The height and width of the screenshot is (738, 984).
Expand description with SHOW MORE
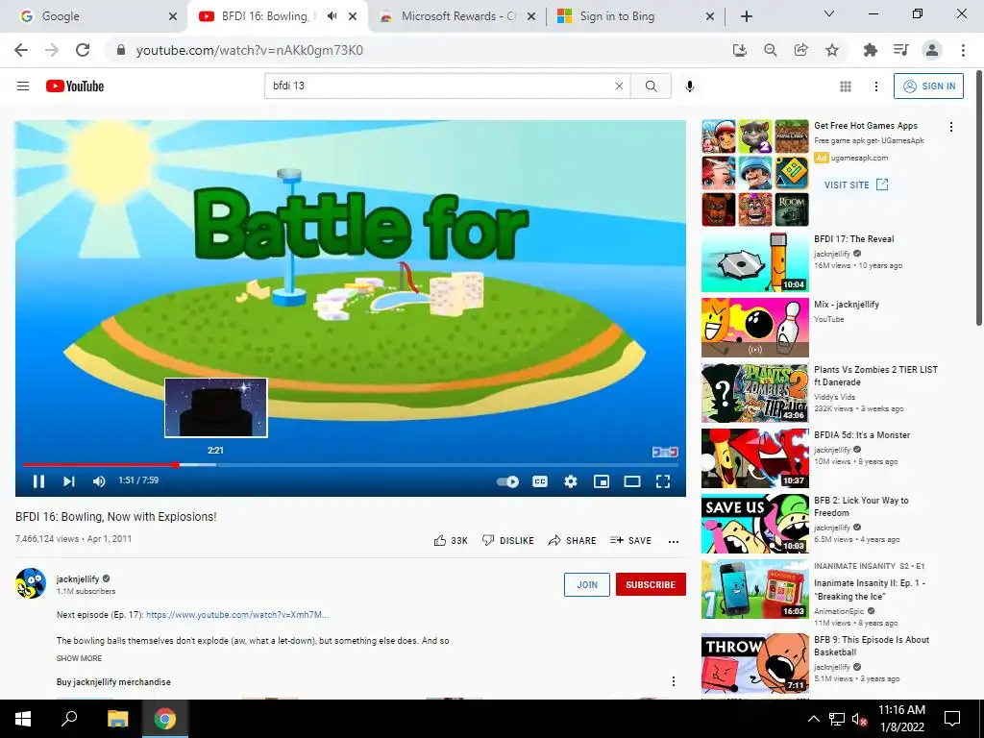pos(79,658)
